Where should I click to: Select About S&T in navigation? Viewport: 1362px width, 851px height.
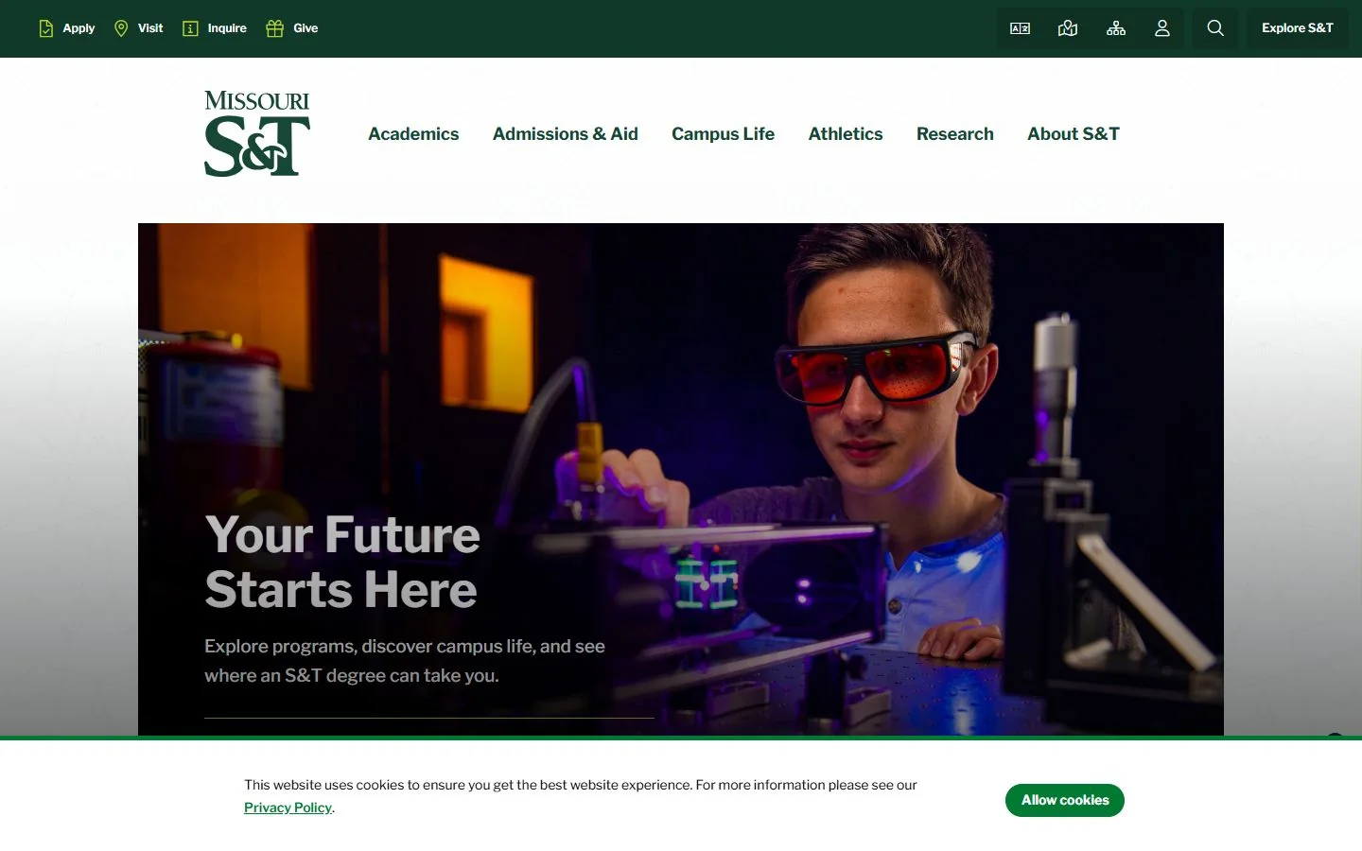coord(1074,134)
